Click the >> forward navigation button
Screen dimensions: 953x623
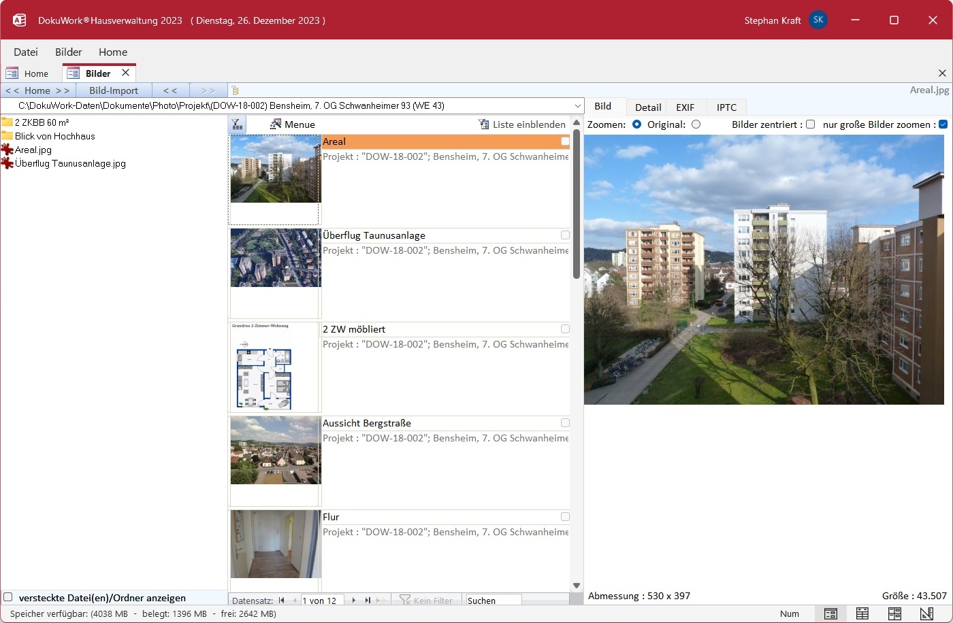208,90
